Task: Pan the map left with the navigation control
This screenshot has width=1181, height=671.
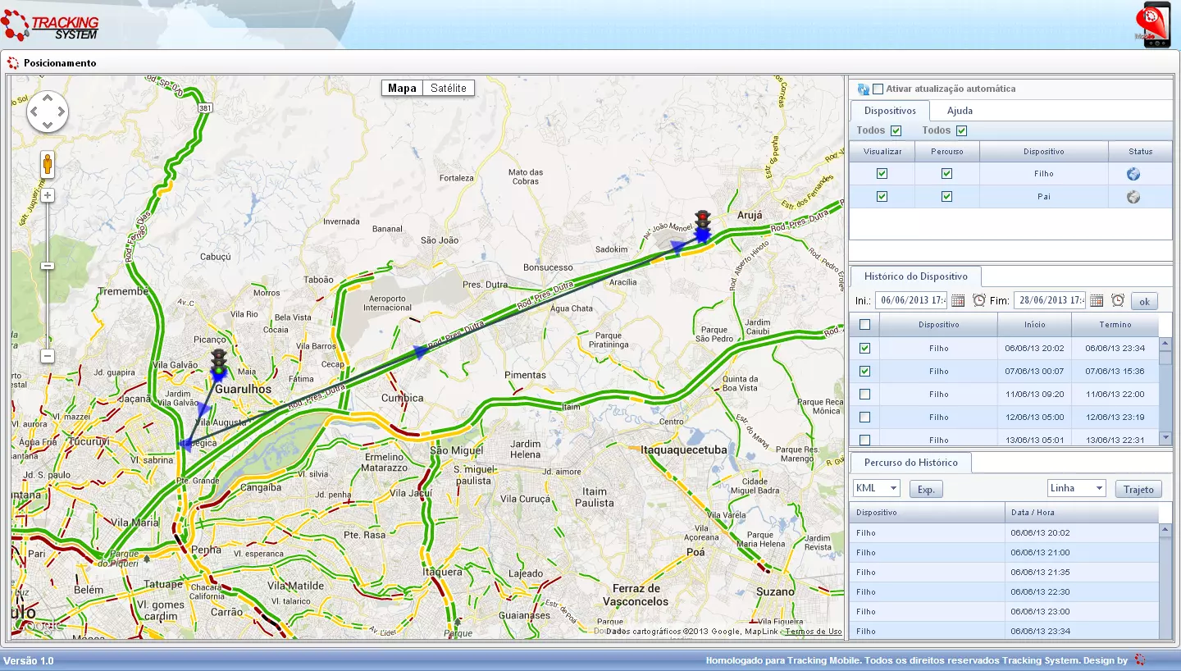Action: [x=35, y=112]
